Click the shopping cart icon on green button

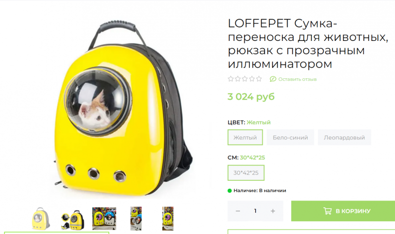point(327,211)
